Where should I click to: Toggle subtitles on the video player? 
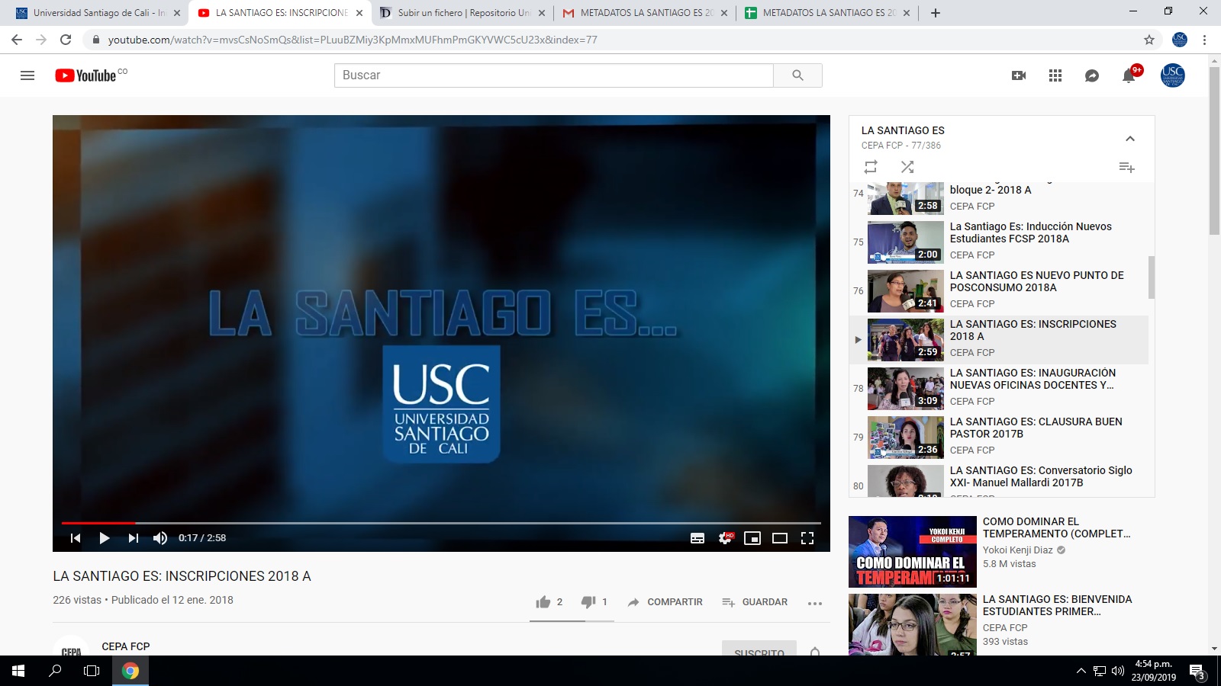click(x=697, y=538)
